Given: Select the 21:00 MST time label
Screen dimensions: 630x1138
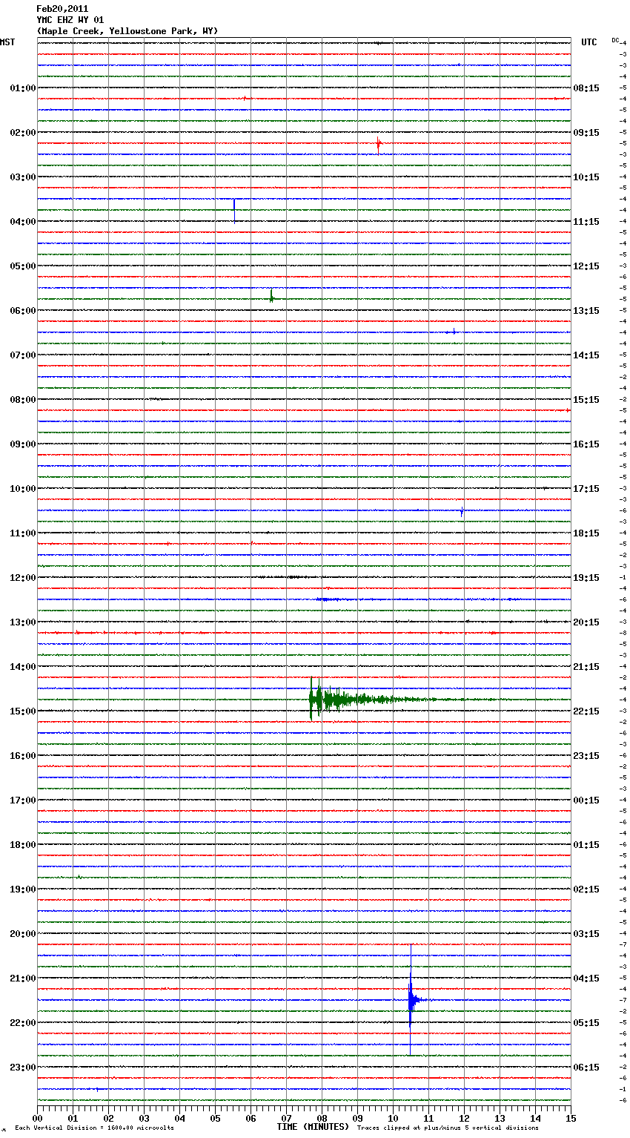Looking at the screenshot, I should point(23,979).
